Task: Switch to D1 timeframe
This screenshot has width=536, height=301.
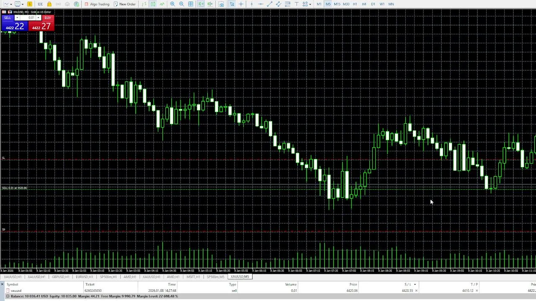Action: [373, 4]
